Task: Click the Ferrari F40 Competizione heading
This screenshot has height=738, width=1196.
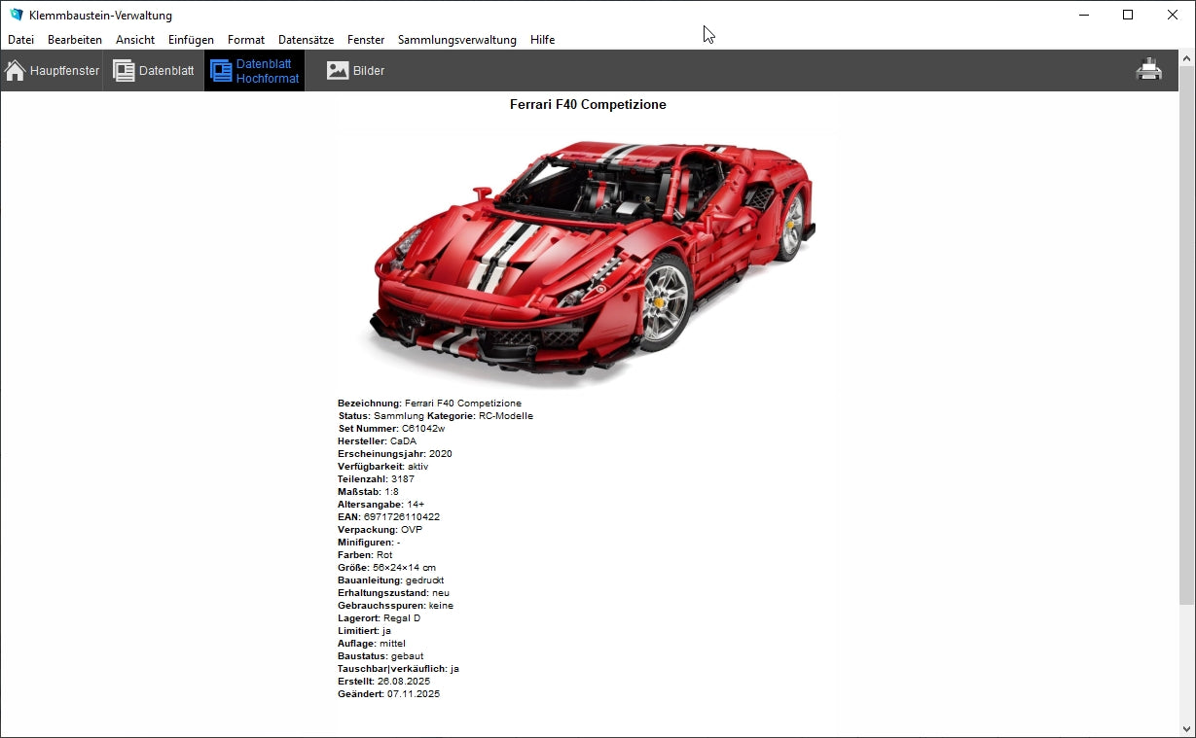Action: coord(588,104)
